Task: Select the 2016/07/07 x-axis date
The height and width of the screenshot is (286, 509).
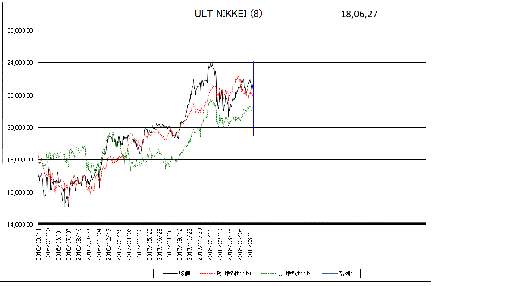Action: (x=68, y=244)
